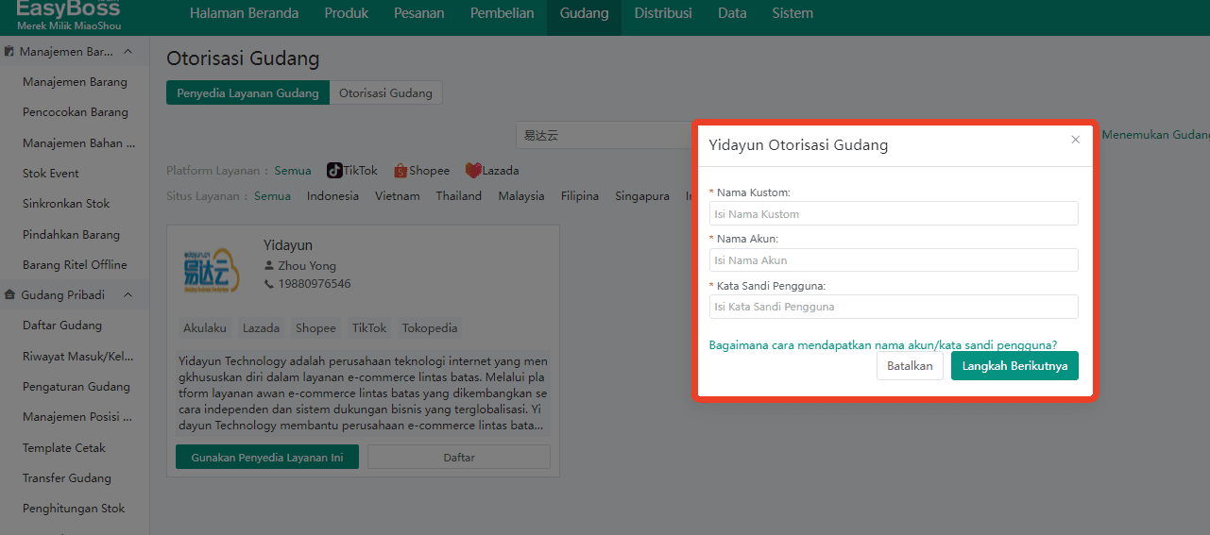This screenshot has height=535, width=1210.
Task: Open Manajemen Barang in sidebar list
Action: click(x=75, y=82)
